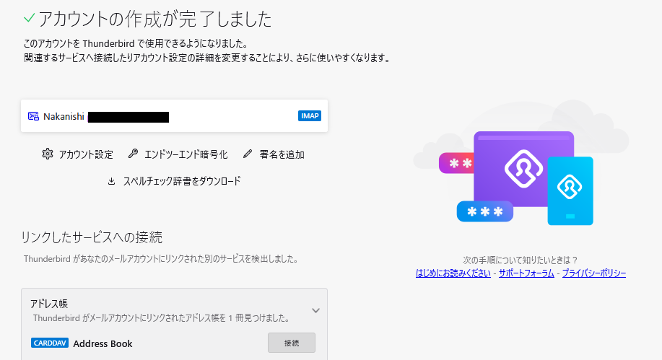Click the アドレス帳 section title
Image resolution: width=662 pixels, height=360 pixels.
coord(48,304)
